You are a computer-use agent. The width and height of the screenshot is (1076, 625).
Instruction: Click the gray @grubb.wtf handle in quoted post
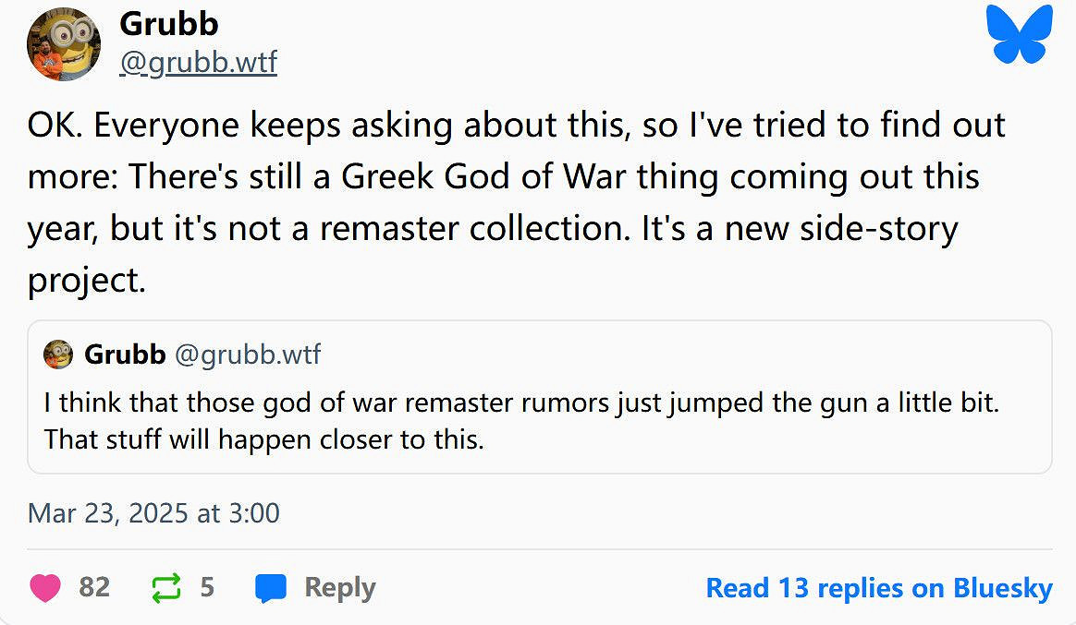247,354
